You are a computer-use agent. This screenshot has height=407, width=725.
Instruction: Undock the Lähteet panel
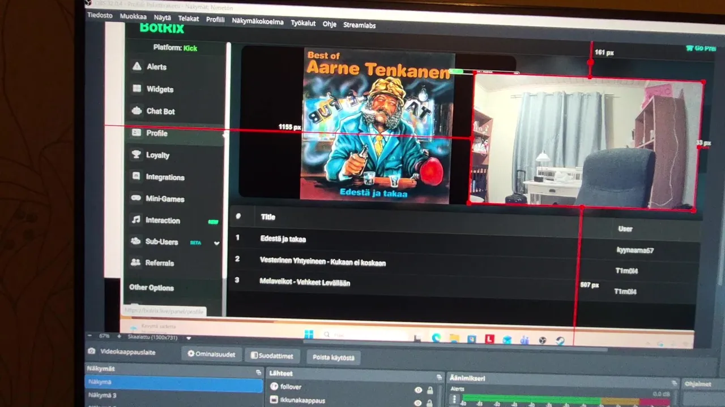[439, 376]
